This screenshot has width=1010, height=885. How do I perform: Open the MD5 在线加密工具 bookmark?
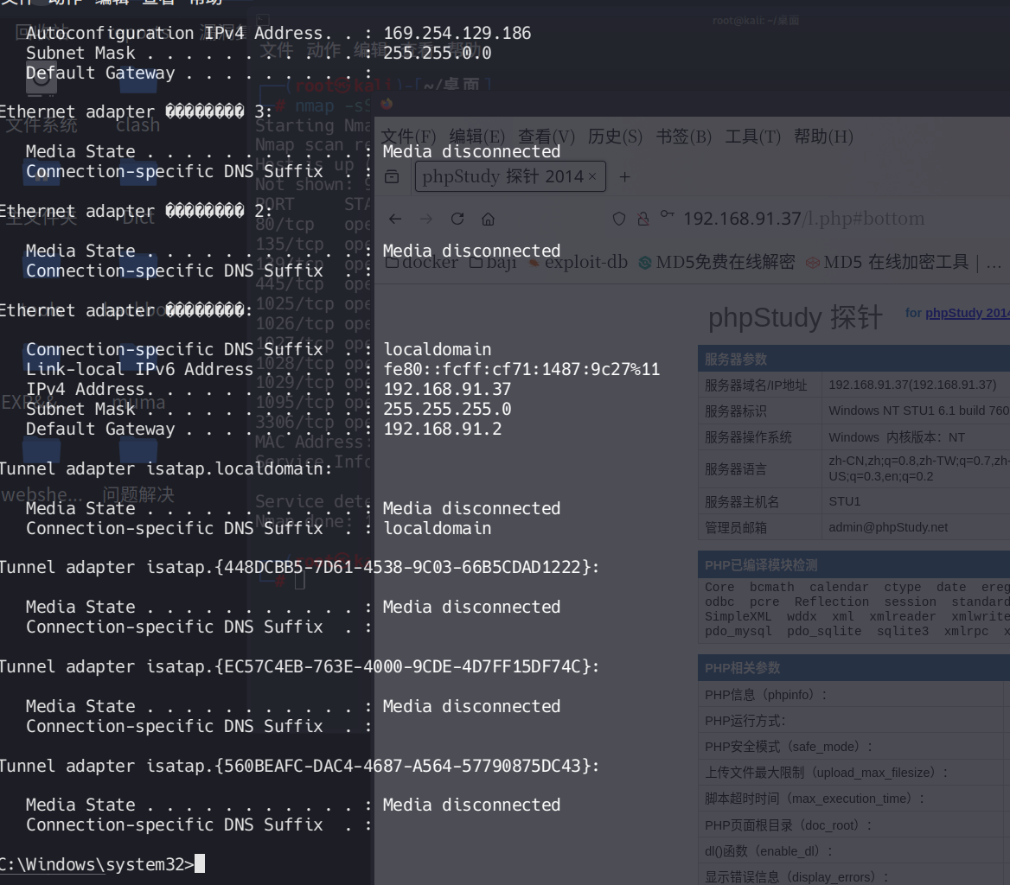887,262
